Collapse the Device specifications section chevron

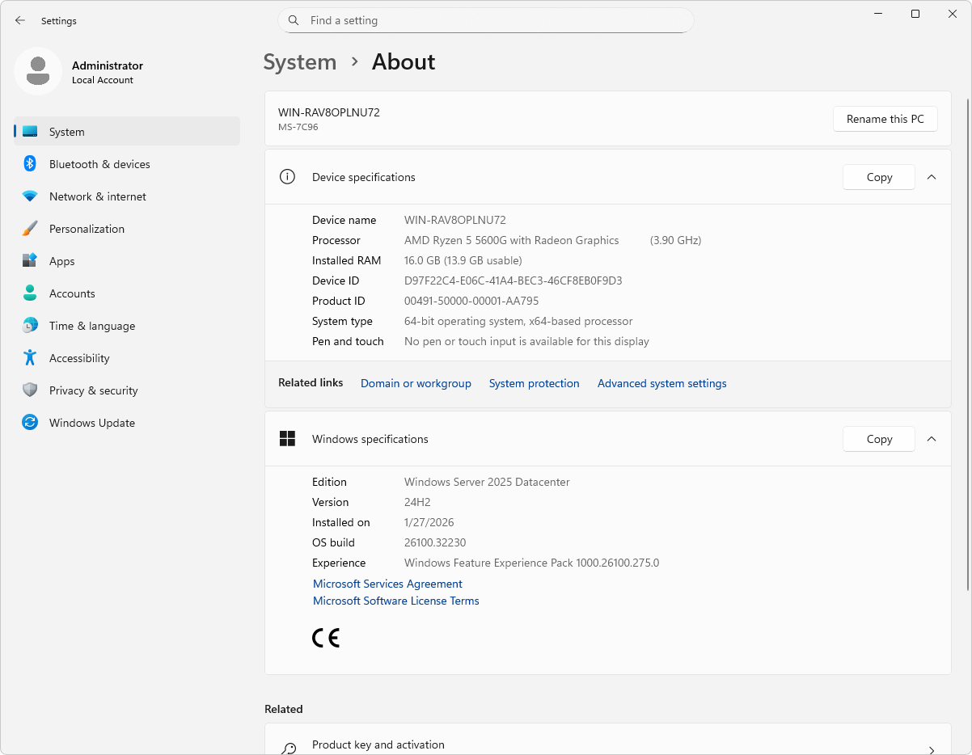(932, 177)
